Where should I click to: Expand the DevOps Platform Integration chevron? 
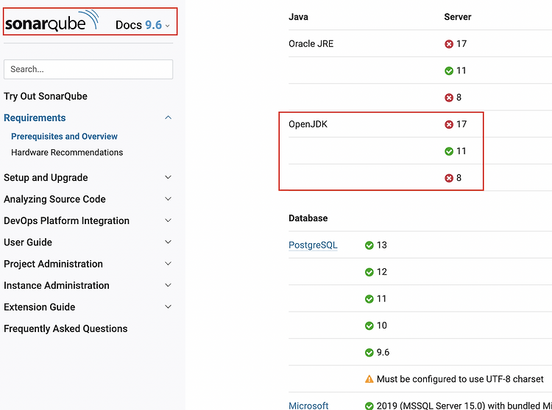169,220
